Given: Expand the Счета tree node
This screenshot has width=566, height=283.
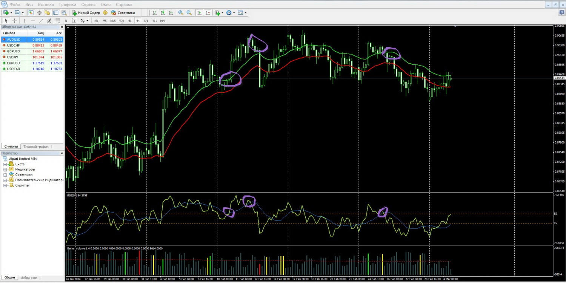Looking at the screenshot, I should point(5,164).
